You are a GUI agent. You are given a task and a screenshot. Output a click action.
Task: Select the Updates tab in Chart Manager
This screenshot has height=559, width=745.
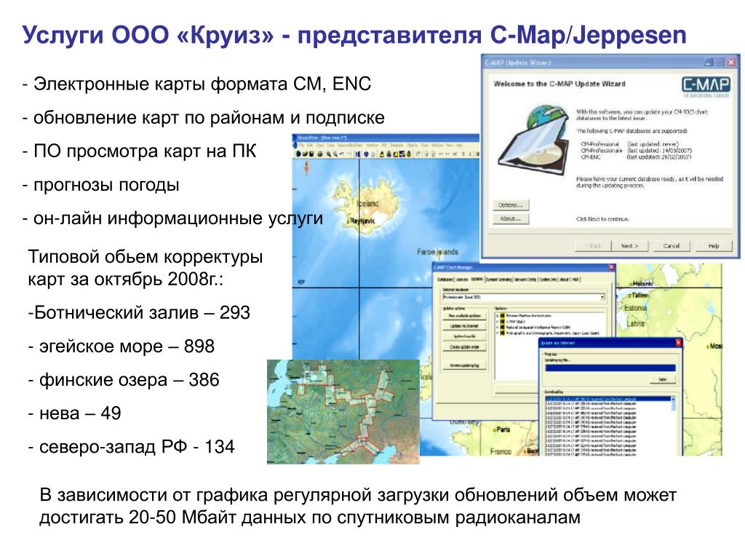(x=477, y=279)
